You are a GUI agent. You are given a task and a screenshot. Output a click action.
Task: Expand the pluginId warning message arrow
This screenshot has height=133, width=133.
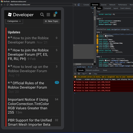(x=77, y=77)
